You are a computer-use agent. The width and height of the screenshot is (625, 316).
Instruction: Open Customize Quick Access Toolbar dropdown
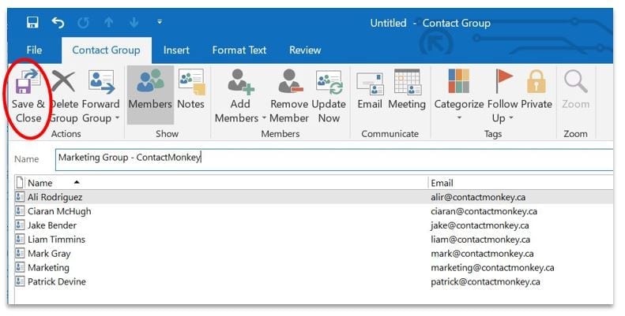(160, 22)
